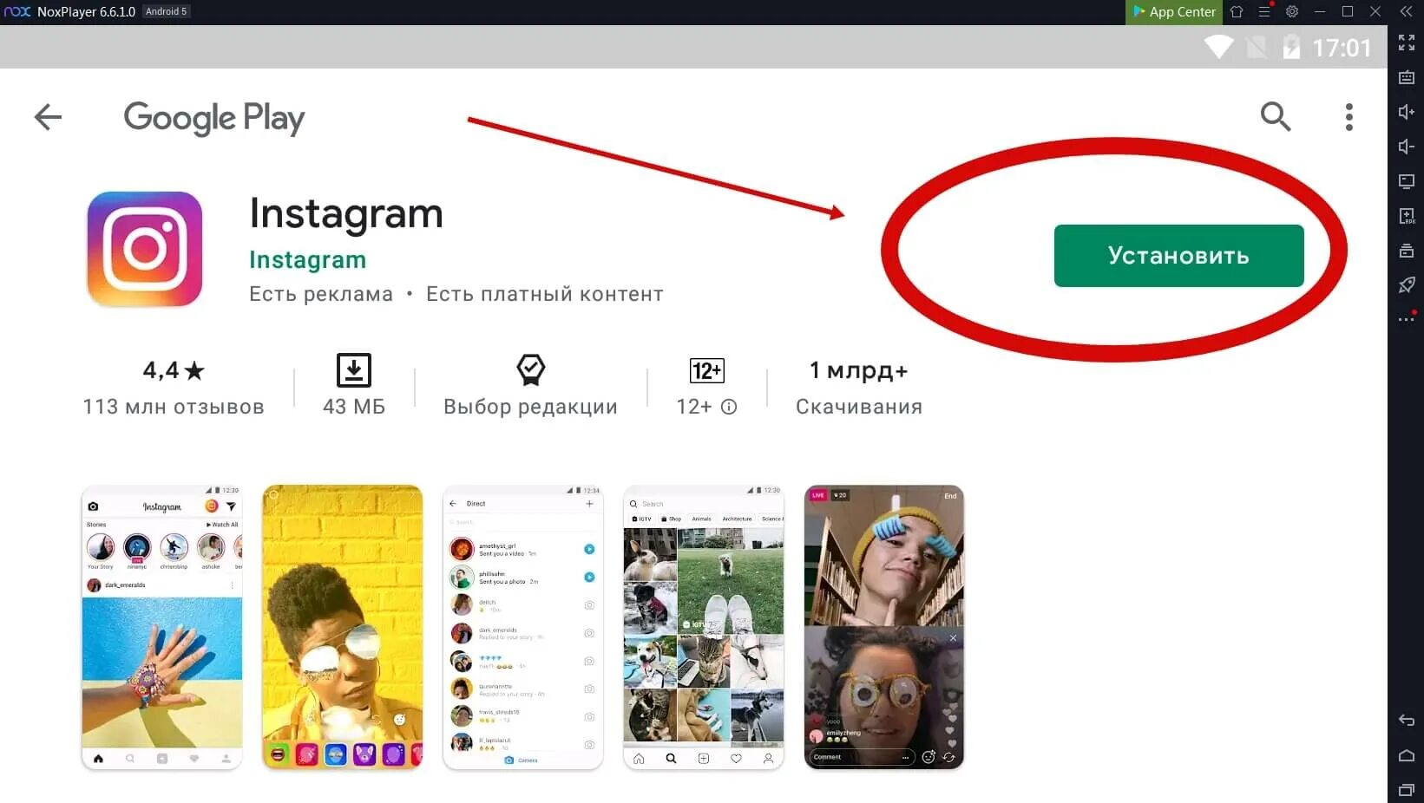The height and width of the screenshot is (803, 1424).
Task: Open the 12+ age rating info icon
Action: click(729, 407)
